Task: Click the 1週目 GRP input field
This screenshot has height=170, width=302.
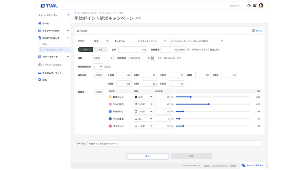Action: point(124,75)
